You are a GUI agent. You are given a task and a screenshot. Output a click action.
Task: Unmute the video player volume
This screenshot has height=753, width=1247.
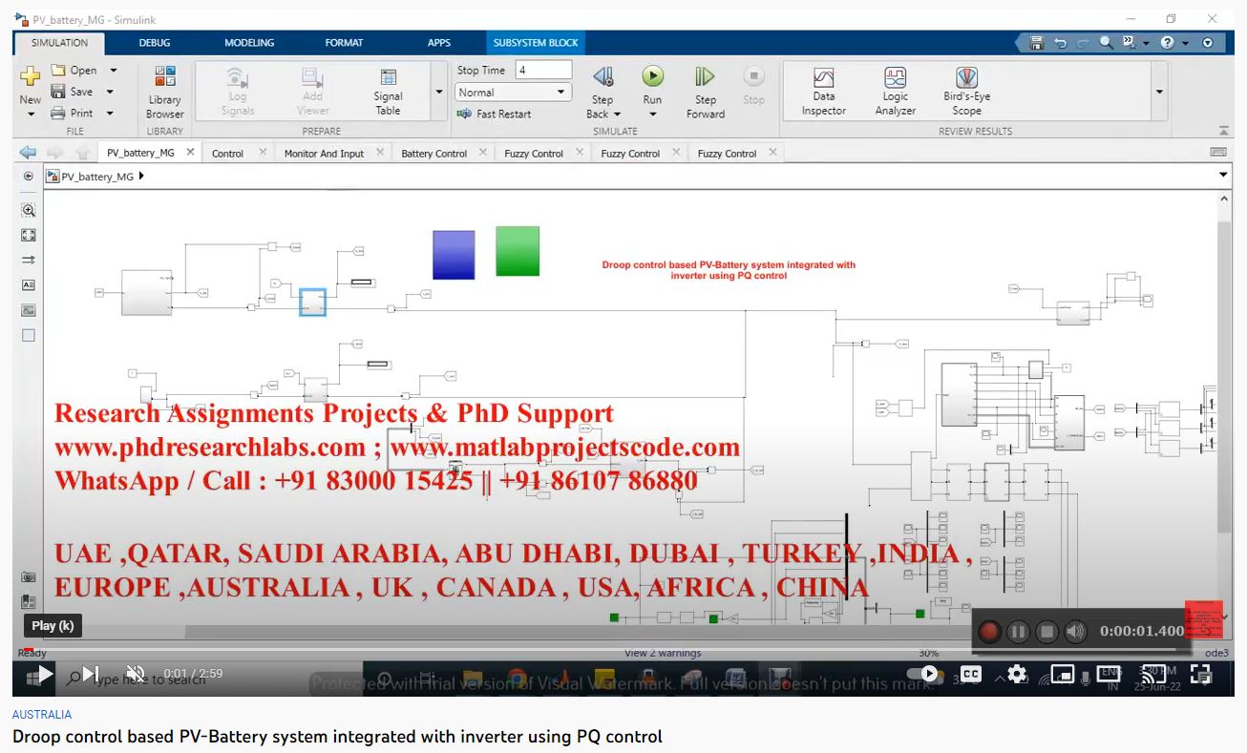tap(136, 674)
